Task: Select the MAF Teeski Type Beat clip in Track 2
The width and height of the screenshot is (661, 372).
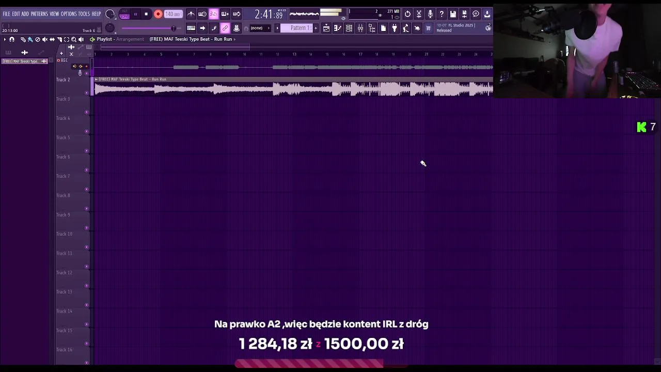Action: (x=293, y=87)
